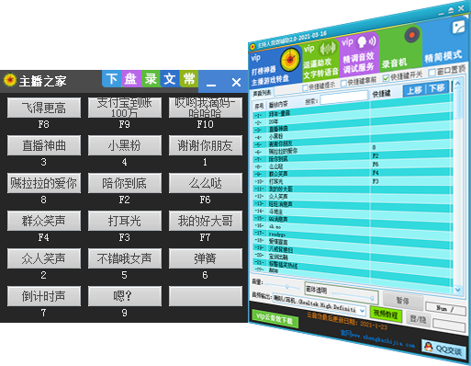Image resolution: width=471 pixels, height=366 pixels.
Task: Play the 么么哒 sound button
Action: [206, 183]
